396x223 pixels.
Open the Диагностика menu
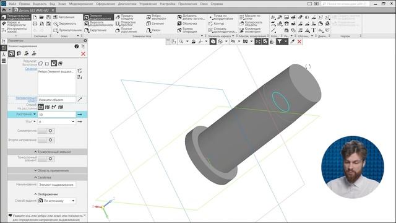[127, 4]
